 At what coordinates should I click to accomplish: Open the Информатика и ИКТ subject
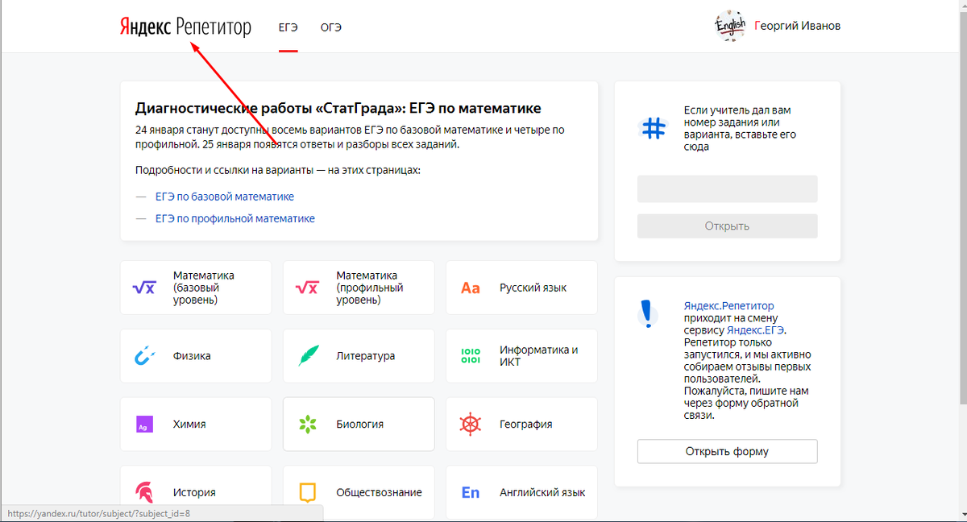[x=521, y=355]
